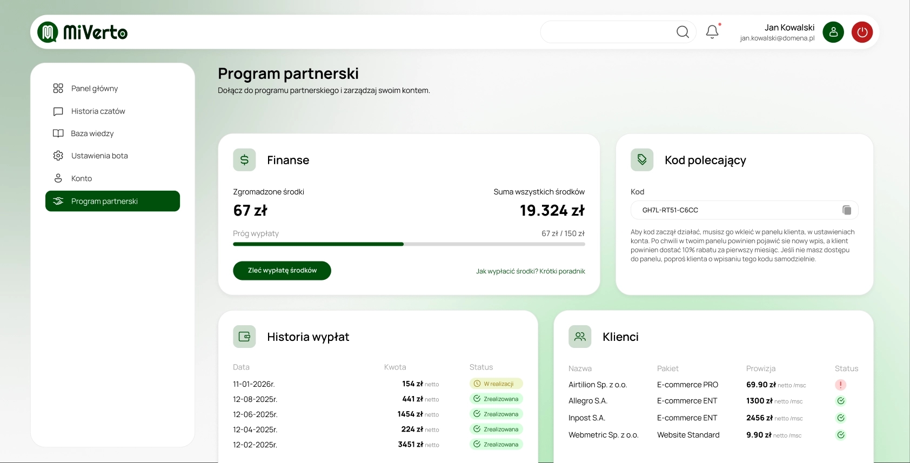Click the 1454 zł payout amount
This screenshot has width=910, height=463.
point(410,414)
